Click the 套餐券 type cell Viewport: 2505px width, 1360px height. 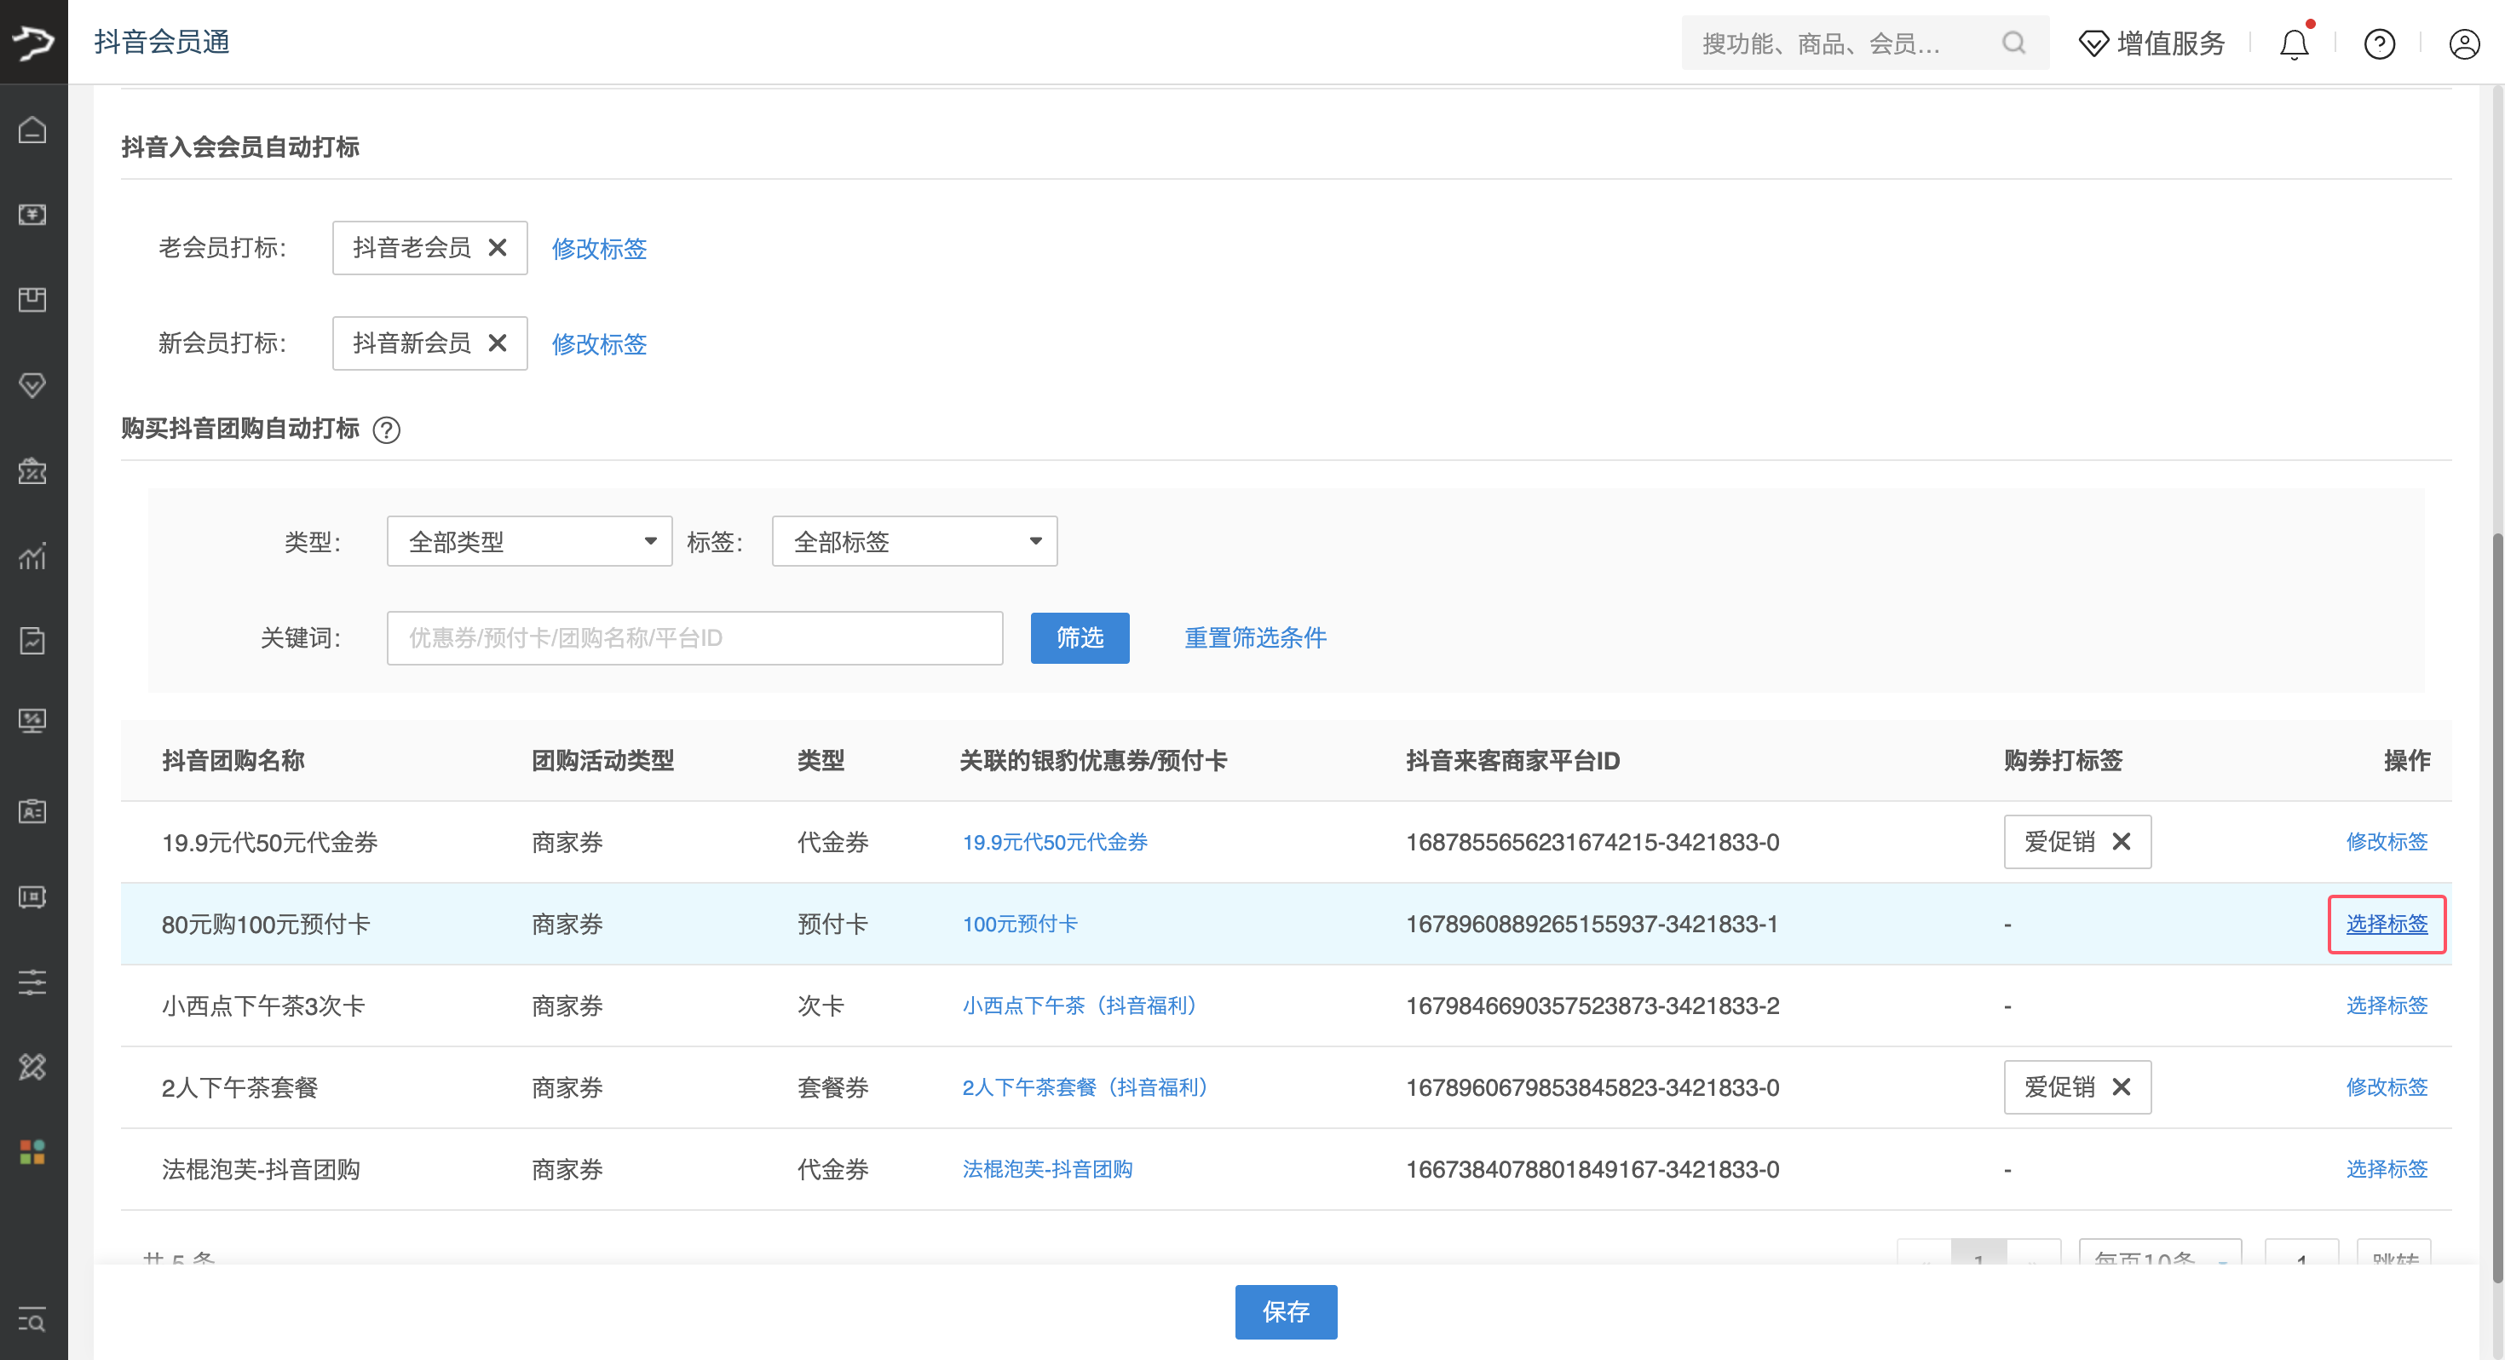(832, 1087)
